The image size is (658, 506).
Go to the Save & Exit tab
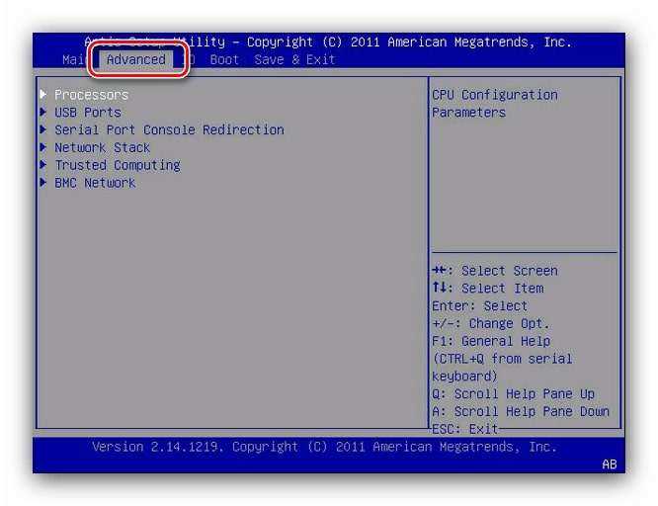click(294, 59)
